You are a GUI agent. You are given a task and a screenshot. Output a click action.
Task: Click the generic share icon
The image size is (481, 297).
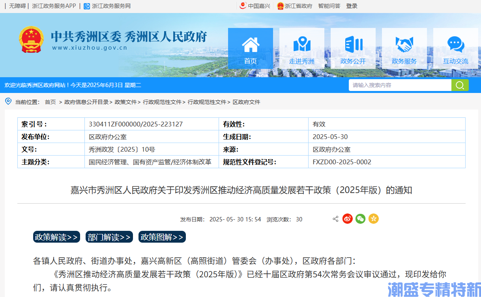point(335,219)
